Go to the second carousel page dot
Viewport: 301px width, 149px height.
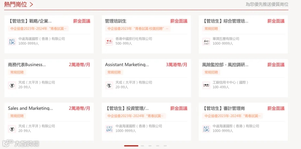coord(142,146)
